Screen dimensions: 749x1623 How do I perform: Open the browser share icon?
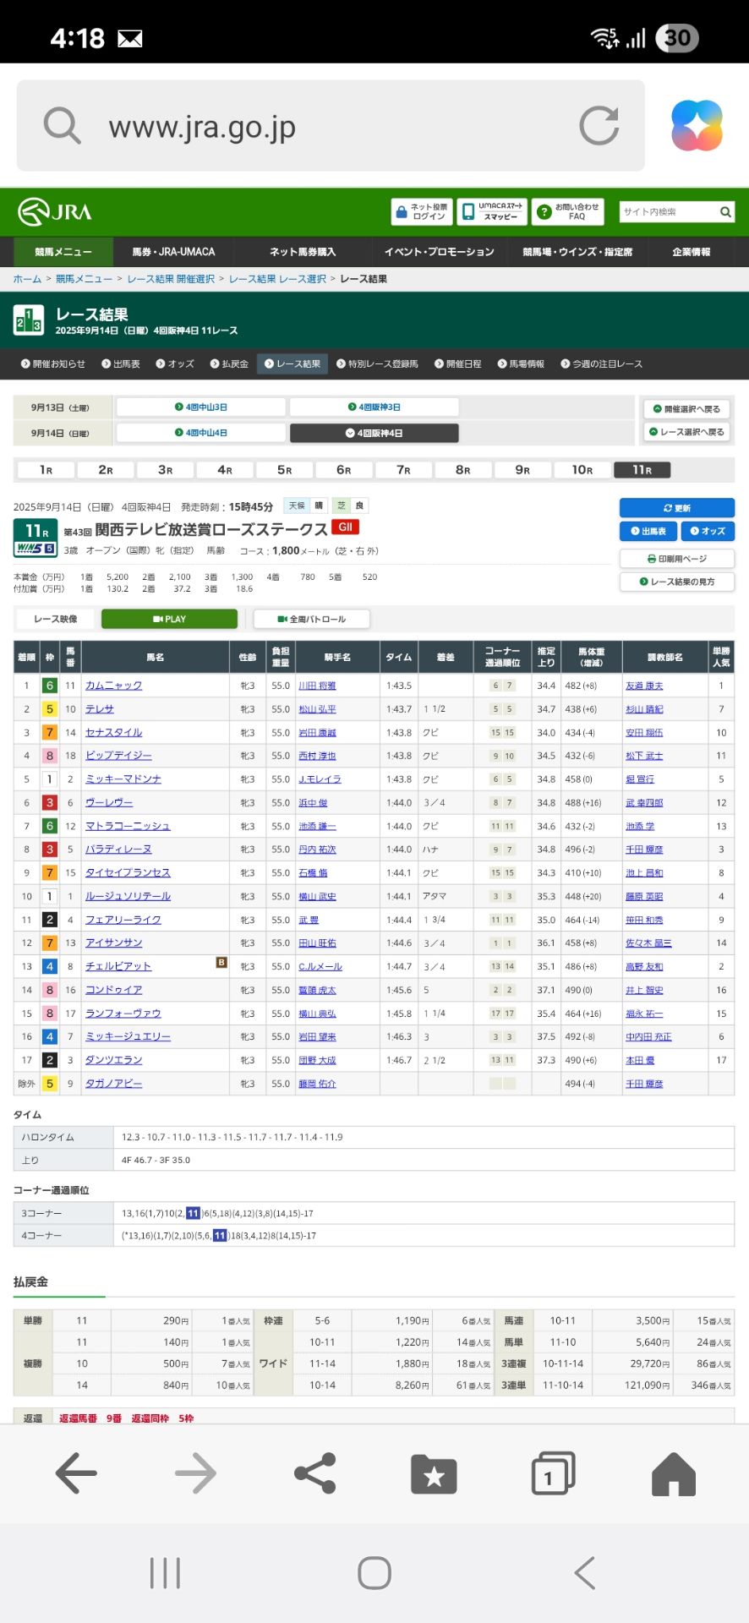coord(314,1473)
